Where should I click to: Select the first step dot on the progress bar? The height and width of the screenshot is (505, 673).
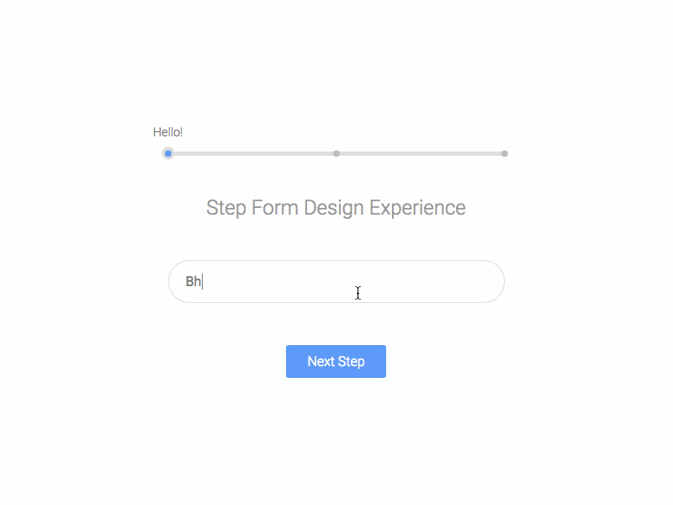coord(167,153)
